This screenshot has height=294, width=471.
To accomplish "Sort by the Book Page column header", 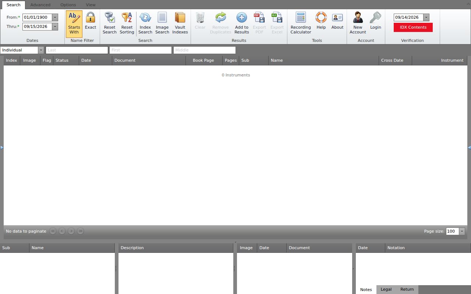I will pos(204,60).
